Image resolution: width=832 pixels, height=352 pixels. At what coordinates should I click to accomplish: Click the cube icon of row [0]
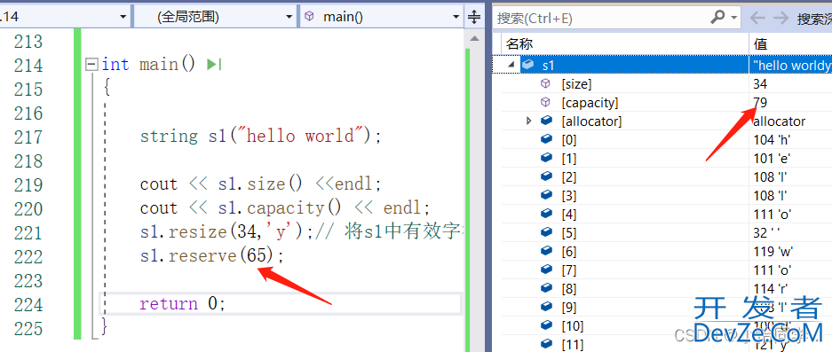[x=546, y=140]
